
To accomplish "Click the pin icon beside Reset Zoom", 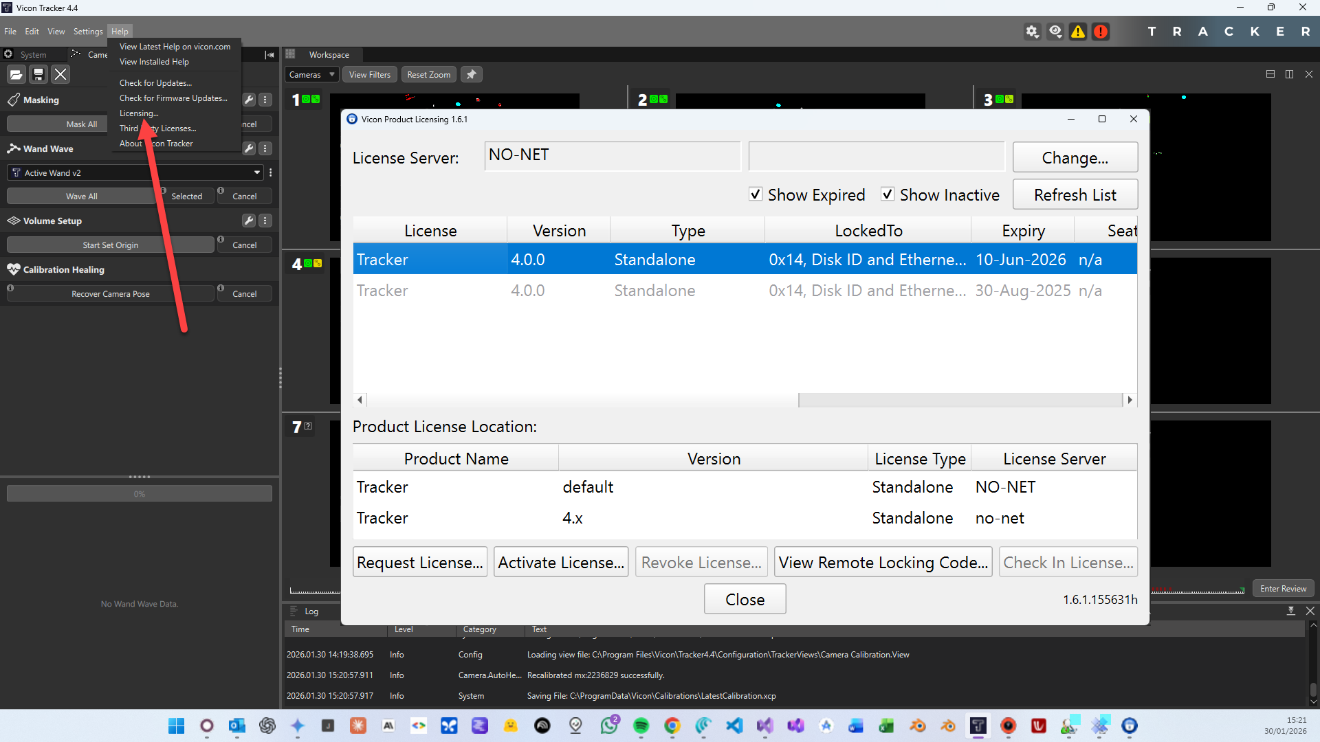I will (x=472, y=75).
